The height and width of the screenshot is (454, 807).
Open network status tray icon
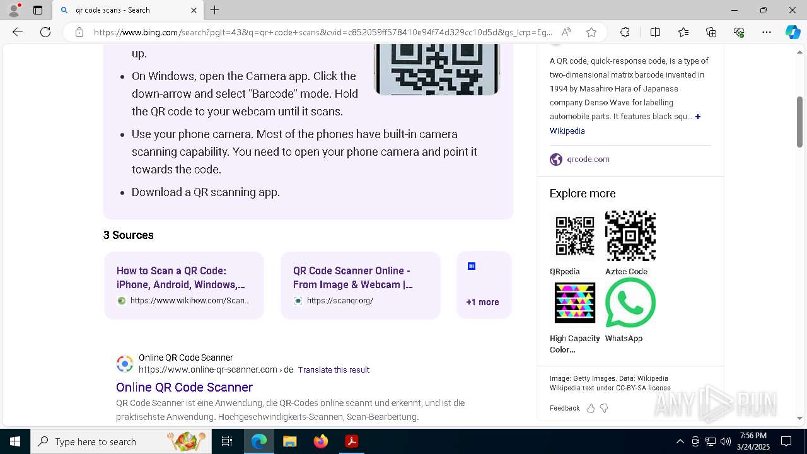(711, 441)
